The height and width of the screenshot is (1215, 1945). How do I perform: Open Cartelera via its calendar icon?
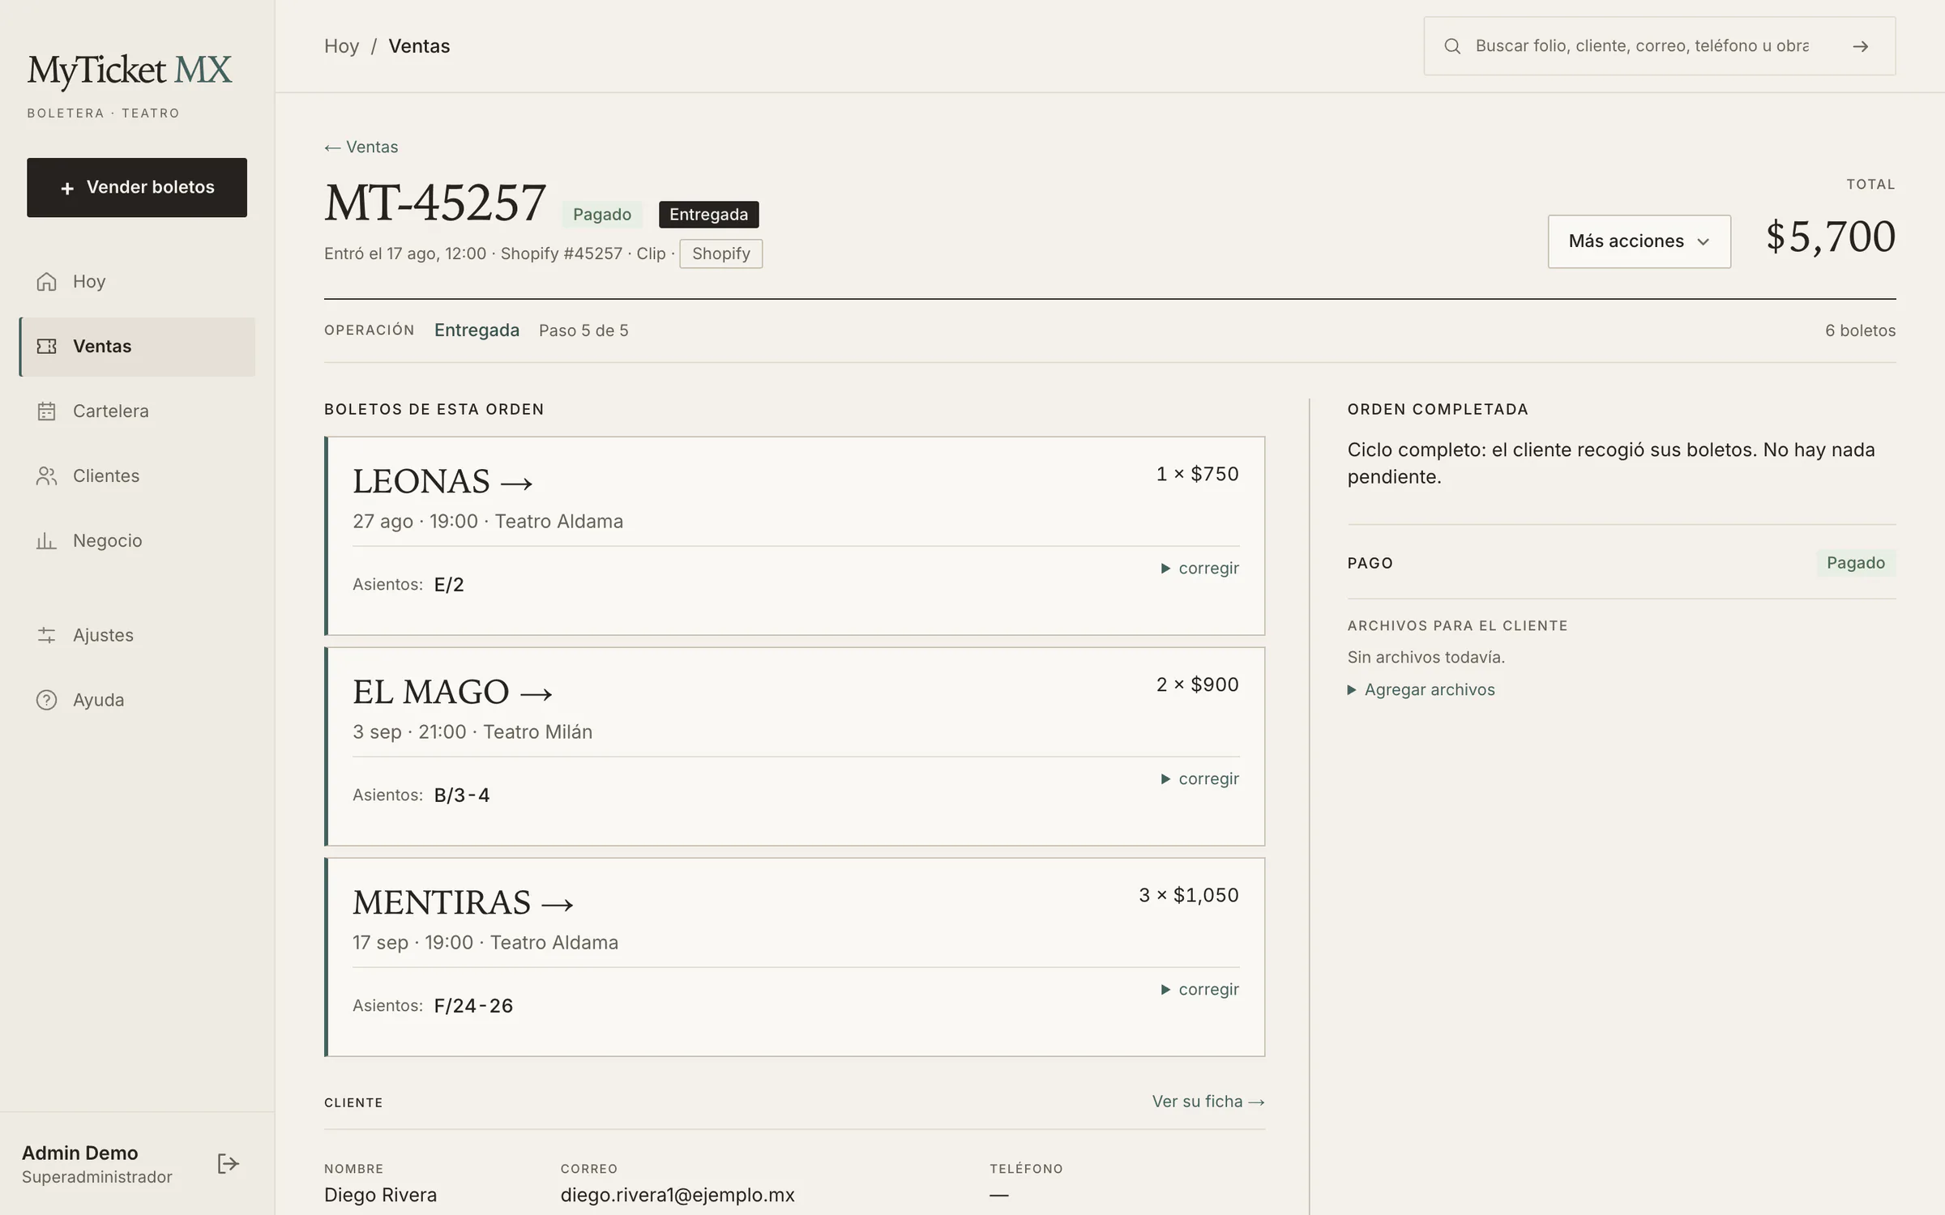(x=46, y=411)
